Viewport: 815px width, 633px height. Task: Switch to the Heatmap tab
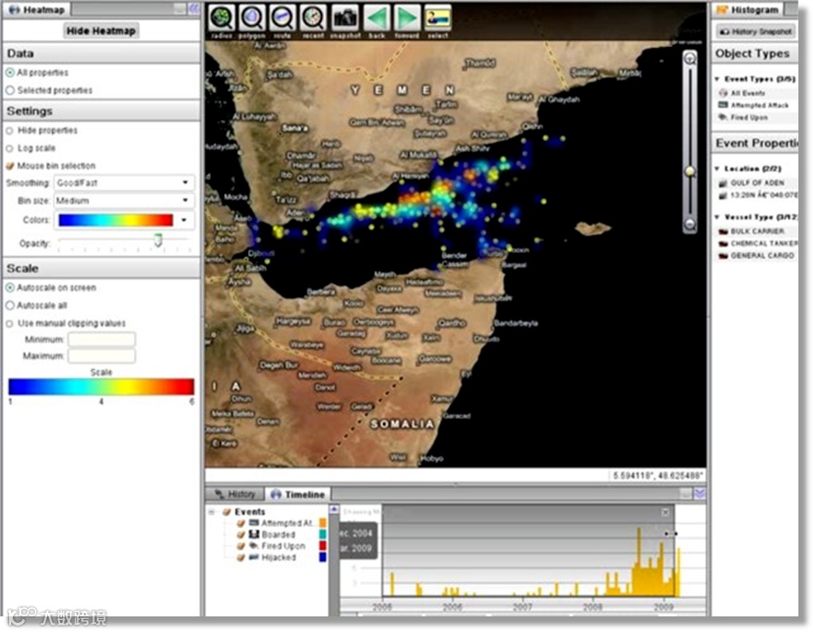tap(36, 9)
